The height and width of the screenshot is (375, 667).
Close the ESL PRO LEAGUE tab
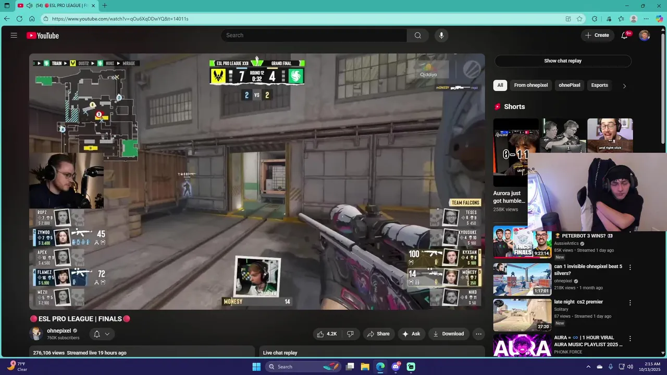(93, 5)
